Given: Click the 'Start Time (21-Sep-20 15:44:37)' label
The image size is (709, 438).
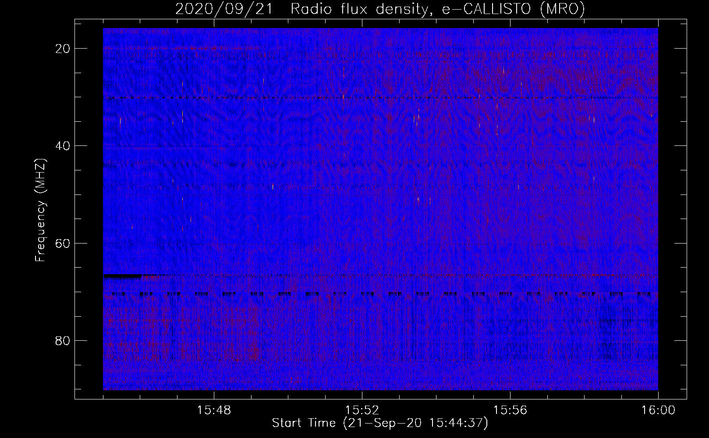Looking at the screenshot, I should pos(380,423).
